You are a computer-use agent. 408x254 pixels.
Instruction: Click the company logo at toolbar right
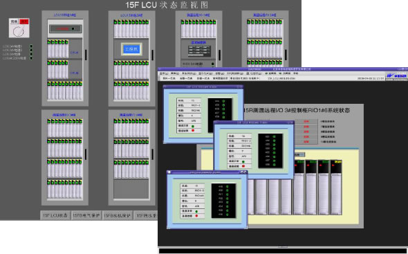coord(396,76)
